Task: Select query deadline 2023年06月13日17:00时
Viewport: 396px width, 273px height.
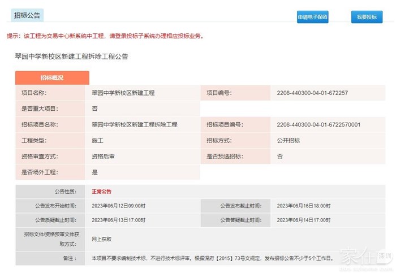Action: coord(119,220)
